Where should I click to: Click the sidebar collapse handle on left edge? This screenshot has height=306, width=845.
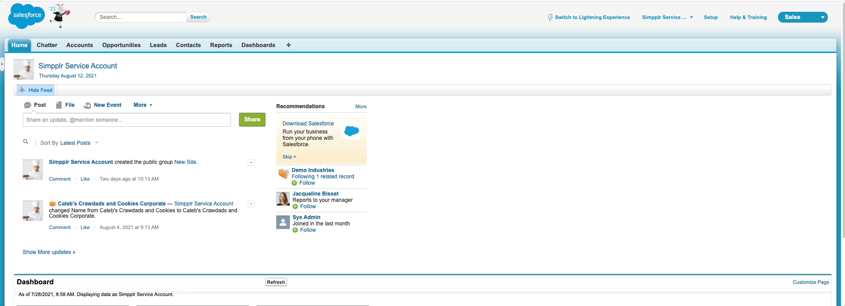[2, 64]
